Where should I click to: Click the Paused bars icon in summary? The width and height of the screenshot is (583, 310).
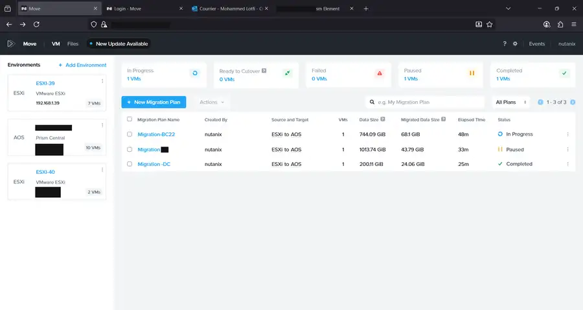(472, 73)
